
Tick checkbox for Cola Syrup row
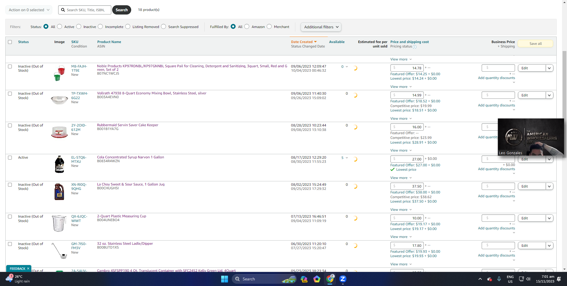10,157
